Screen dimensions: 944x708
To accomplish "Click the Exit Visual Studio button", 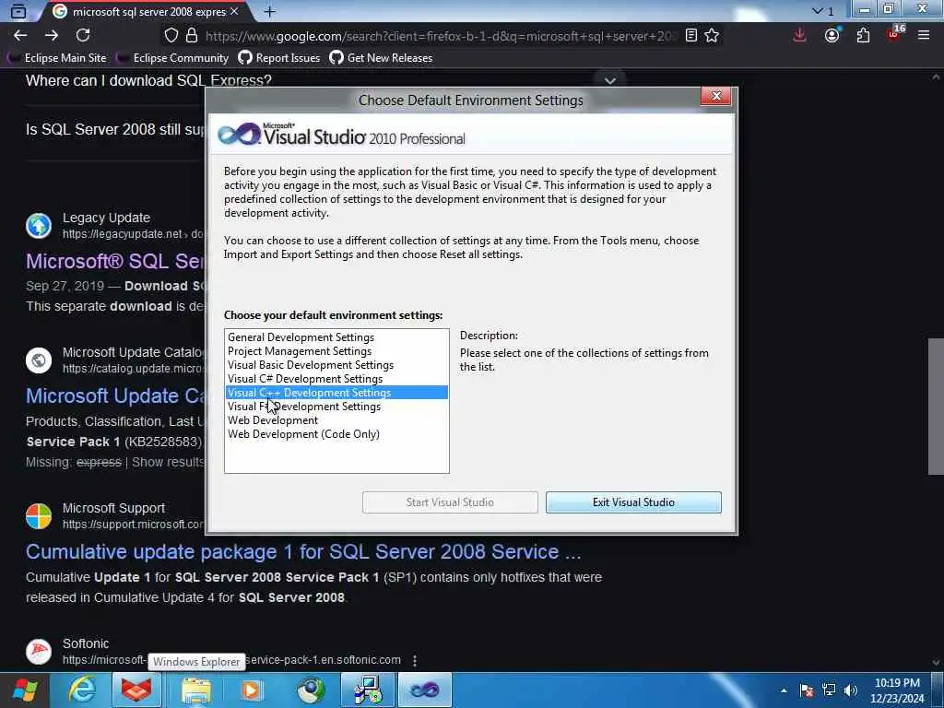I will click(x=633, y=502).
